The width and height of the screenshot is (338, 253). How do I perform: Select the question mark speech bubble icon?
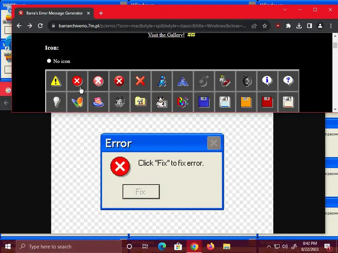point(288,81)
